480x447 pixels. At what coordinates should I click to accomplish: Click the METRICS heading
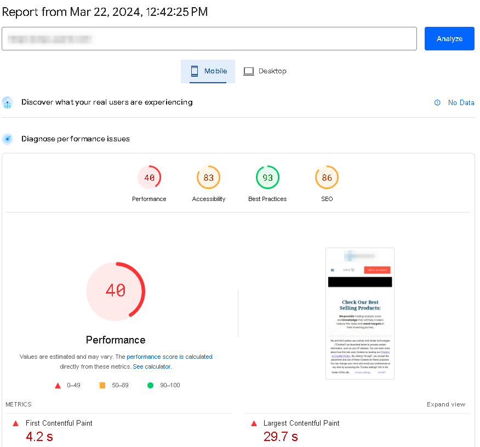(19, 404)
